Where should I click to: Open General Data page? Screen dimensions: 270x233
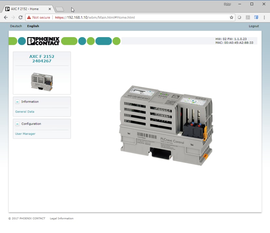tap(25, 112)
